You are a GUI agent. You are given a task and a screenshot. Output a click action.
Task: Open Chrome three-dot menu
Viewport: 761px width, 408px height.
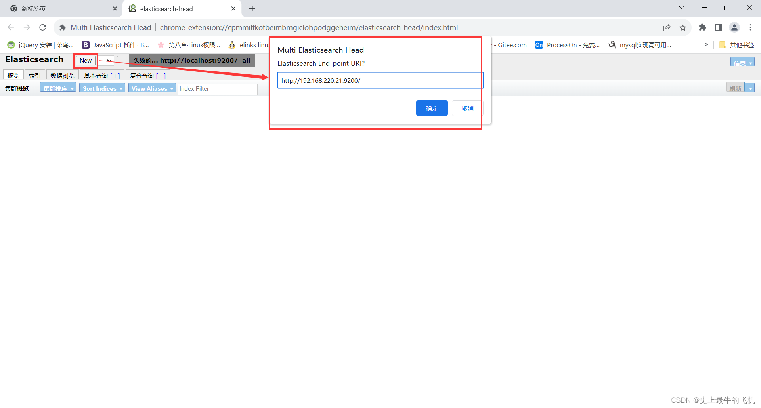click(x=750, y=27)
